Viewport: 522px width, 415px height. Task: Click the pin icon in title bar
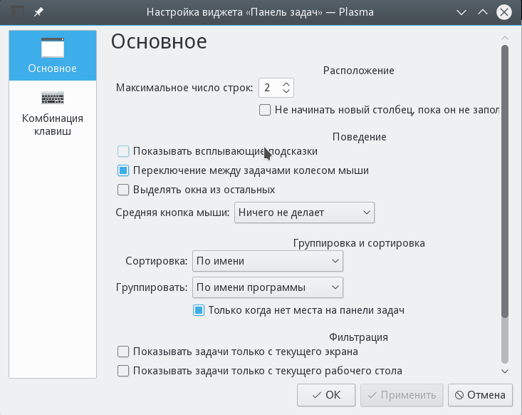39,13
